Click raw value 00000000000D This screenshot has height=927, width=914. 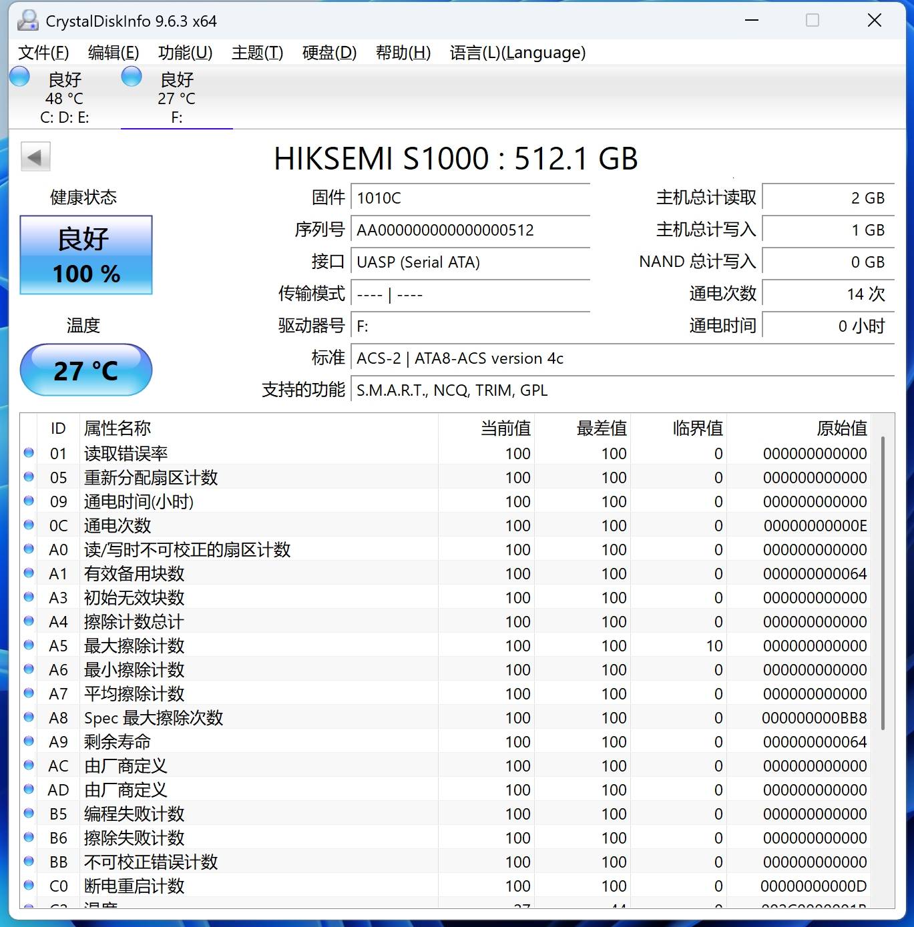(x=815, y=886)
